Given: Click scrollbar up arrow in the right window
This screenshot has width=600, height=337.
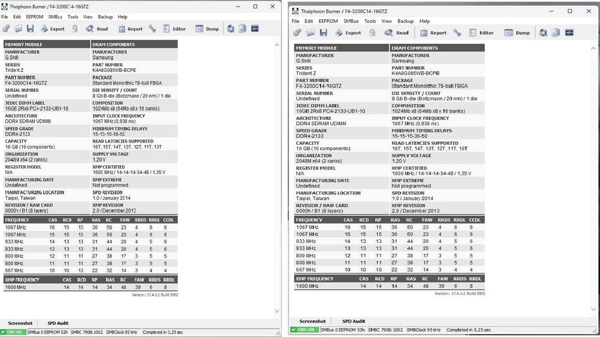Looking at the screenshot, I should click(593, 48).
